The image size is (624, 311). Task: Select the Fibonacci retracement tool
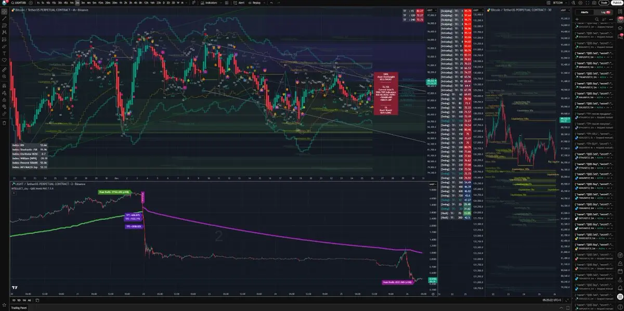tap(4, 25)
